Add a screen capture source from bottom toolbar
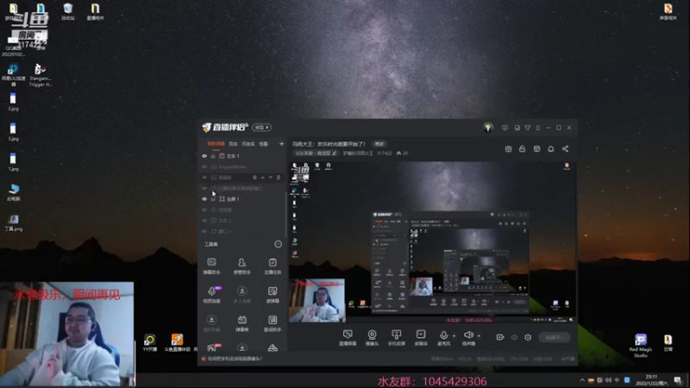 pyautogui.click(x=348, y=337)
